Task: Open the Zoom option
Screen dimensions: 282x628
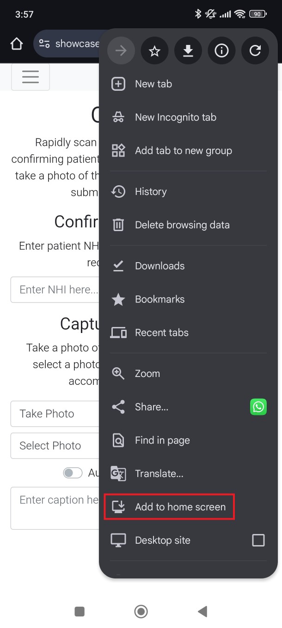Action: [147, 373]
